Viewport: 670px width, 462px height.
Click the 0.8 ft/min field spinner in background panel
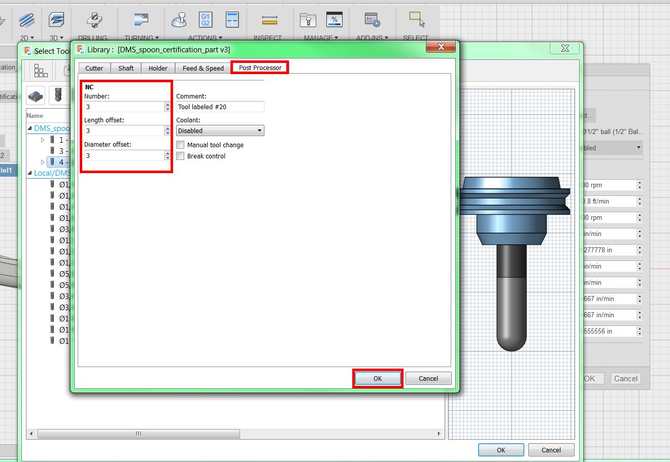(640, 201)
